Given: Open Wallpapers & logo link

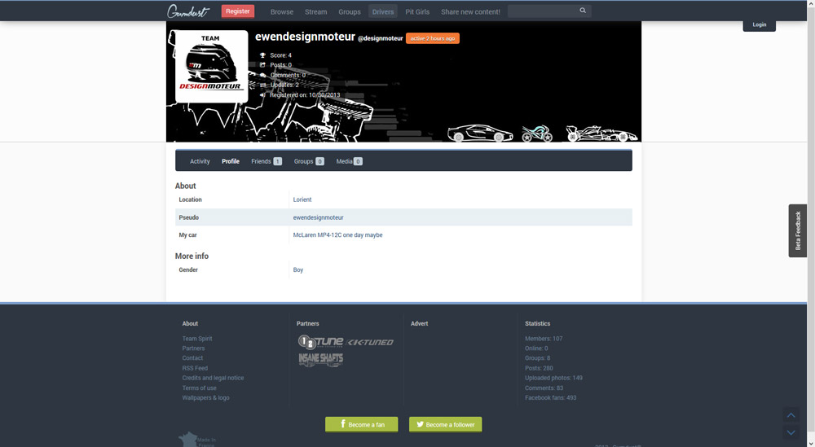Looking at the screenshot, I should click(205, 397).
